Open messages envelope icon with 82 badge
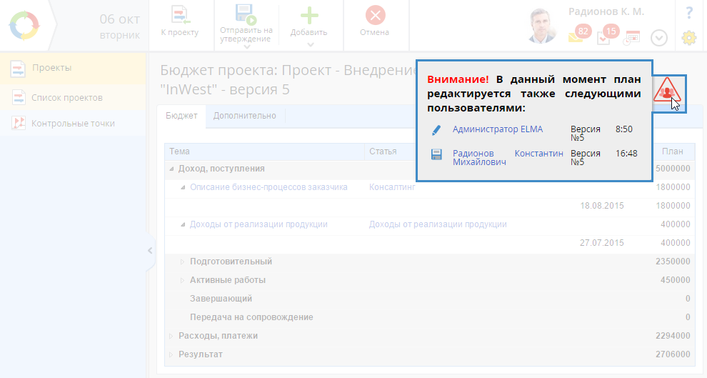Viewport: 707px width, 378px height. (577, 36)
